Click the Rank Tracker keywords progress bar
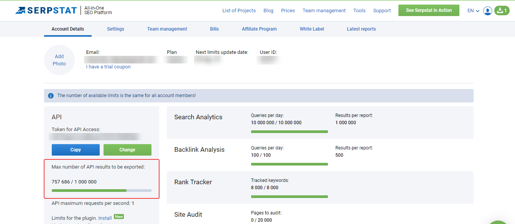 coord(290,196)
